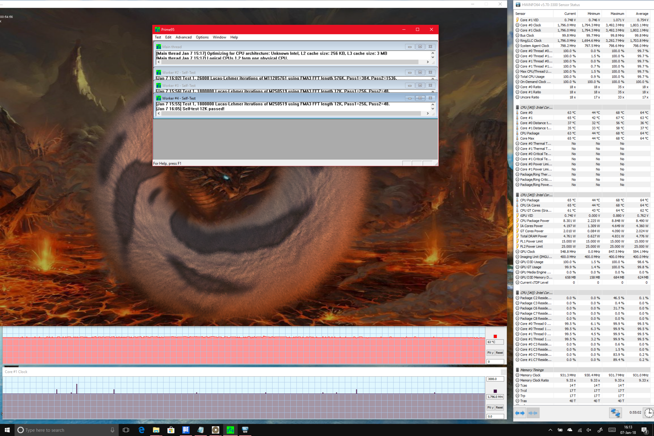Click the Prime95 title bar application icon
The image size is (654, 436).
coord(157,29)
